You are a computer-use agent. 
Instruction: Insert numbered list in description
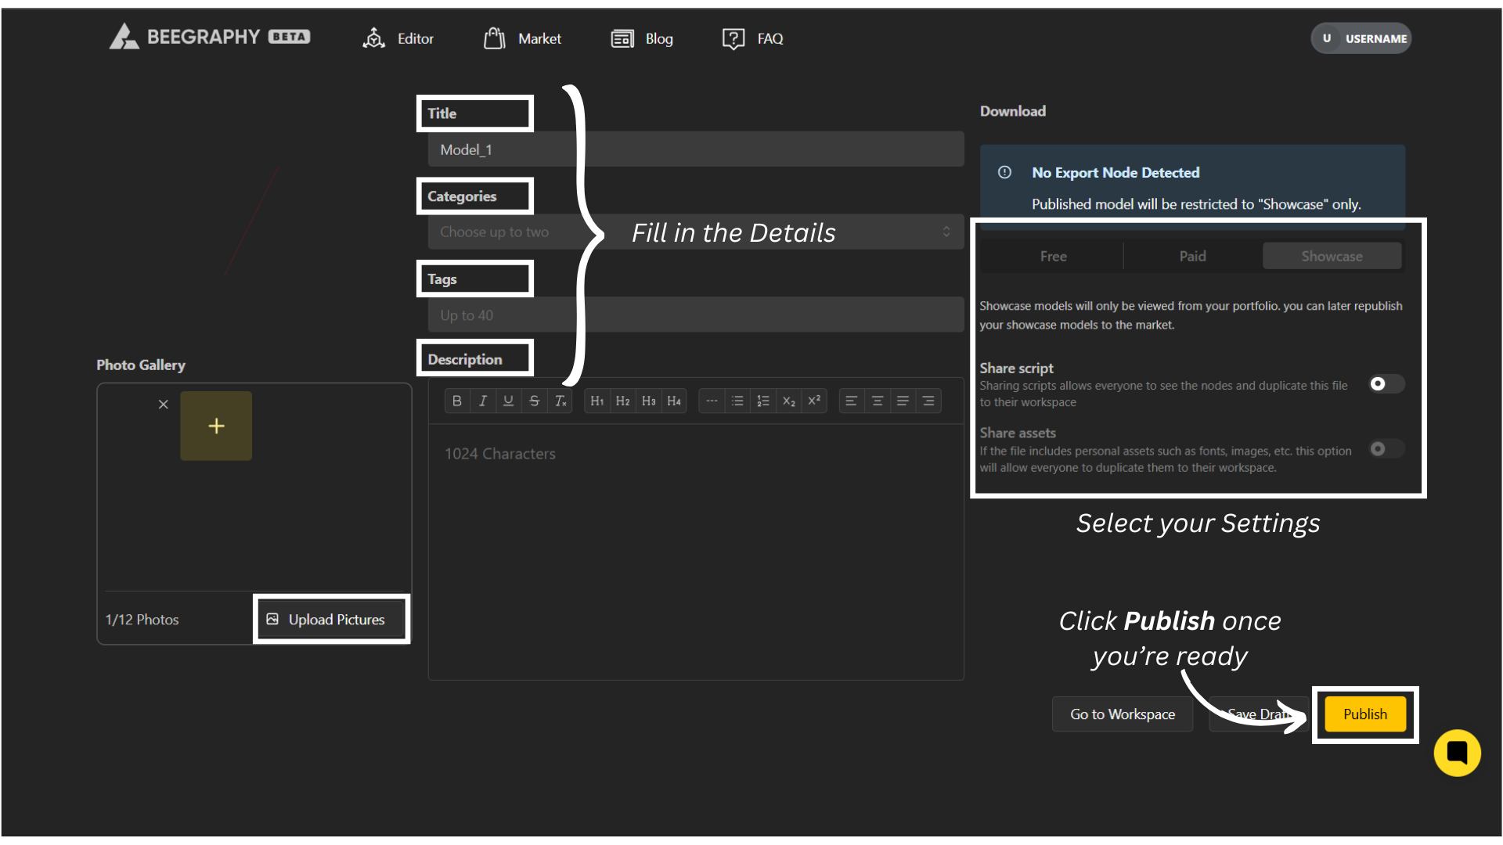click(x=762, y=401)
